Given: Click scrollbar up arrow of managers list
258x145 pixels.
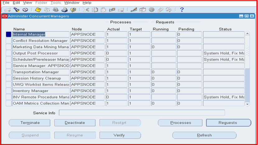Looking at the screenshot, I should point(247,34).
